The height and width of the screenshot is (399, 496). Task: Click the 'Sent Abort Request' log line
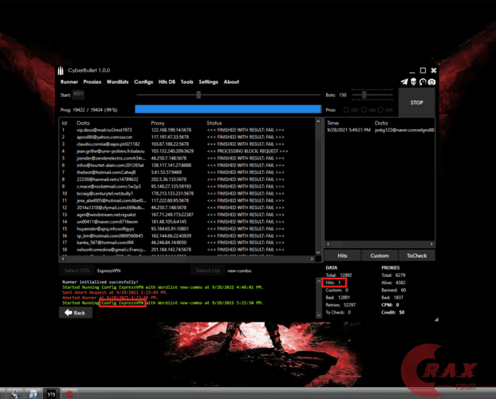115,292
